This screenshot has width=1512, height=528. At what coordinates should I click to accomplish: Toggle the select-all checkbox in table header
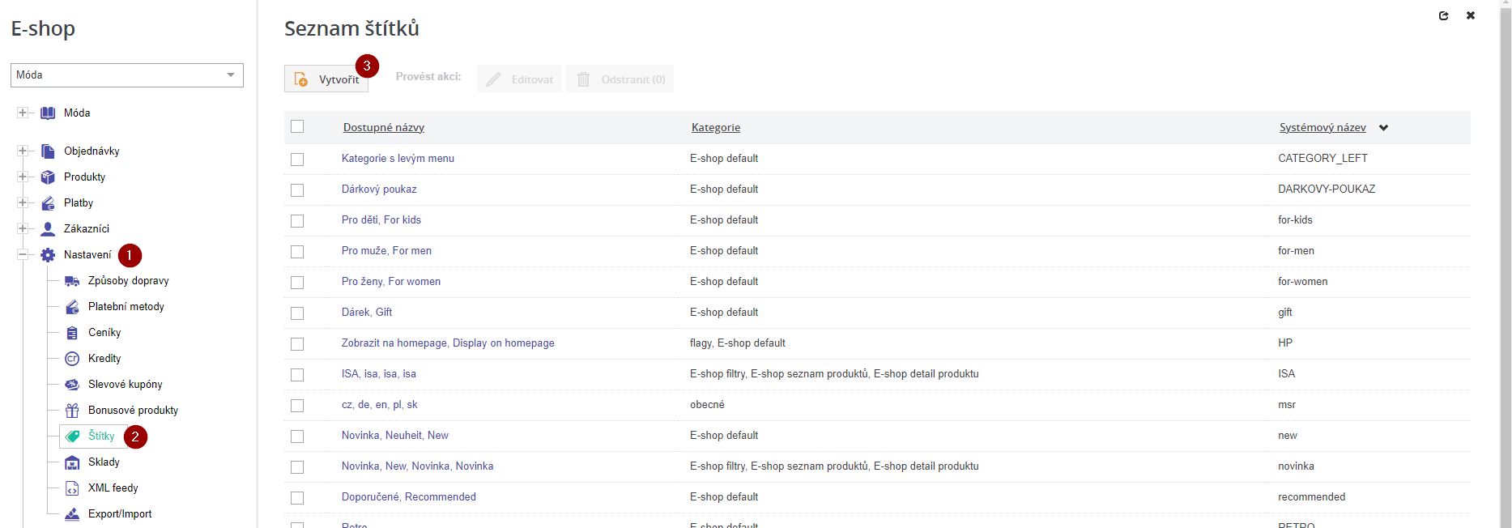pos(297,126)
